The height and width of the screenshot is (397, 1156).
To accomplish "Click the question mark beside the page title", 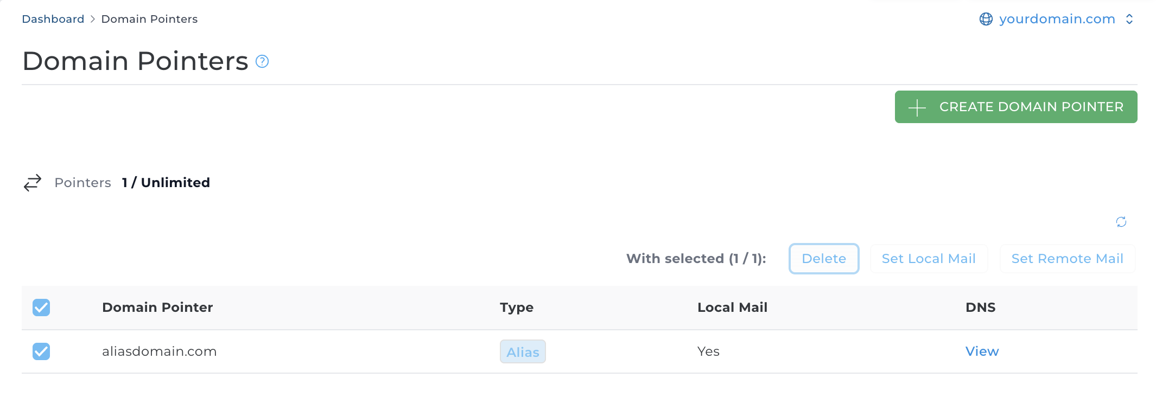I will pos(262,62).
